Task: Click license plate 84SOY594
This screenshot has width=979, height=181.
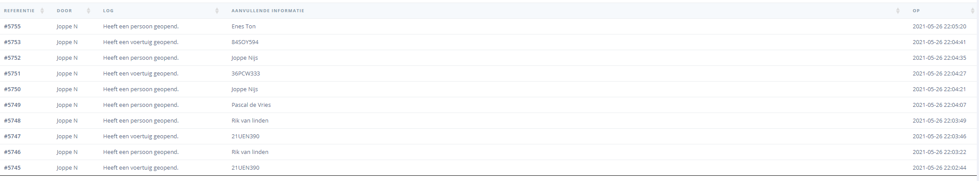Action: 245,42
